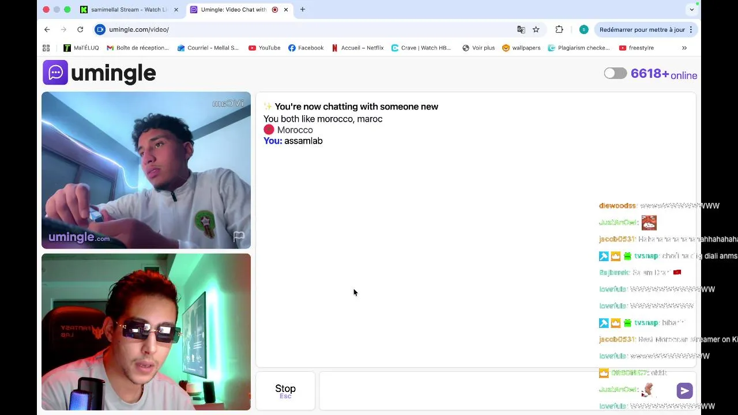Open the Boîte de réception Gmail bookmark
Screen dimensions: 738x415
(x=138, y=48)
